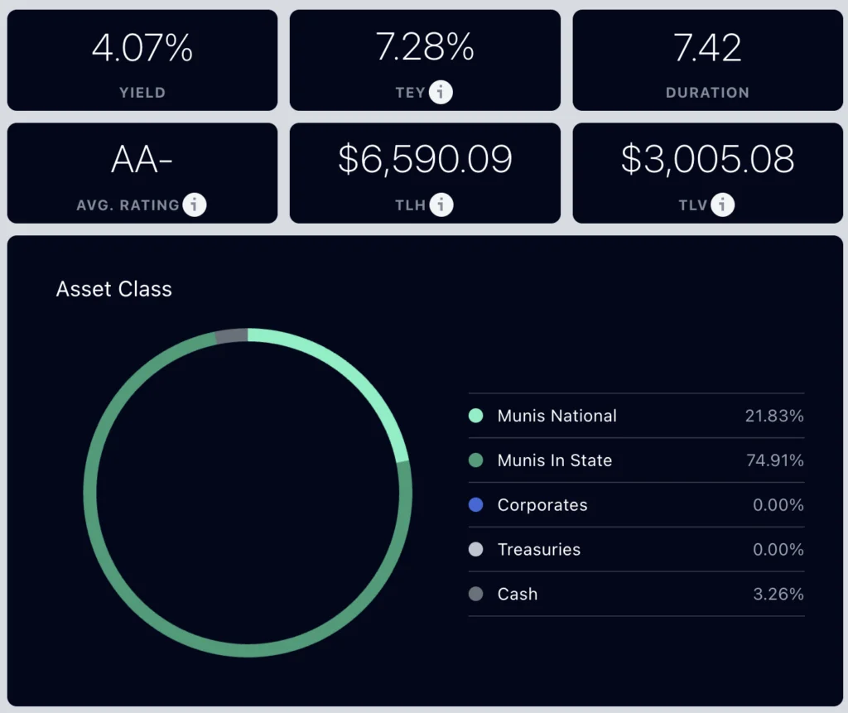Click the $3,005.08 TLV value
The height and width of the screenshot is (713, 848).
point(707,159)
